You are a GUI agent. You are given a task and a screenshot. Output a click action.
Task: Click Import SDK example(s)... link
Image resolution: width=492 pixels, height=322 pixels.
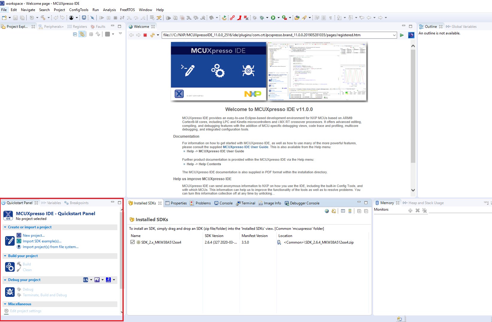tap(42, 241)
